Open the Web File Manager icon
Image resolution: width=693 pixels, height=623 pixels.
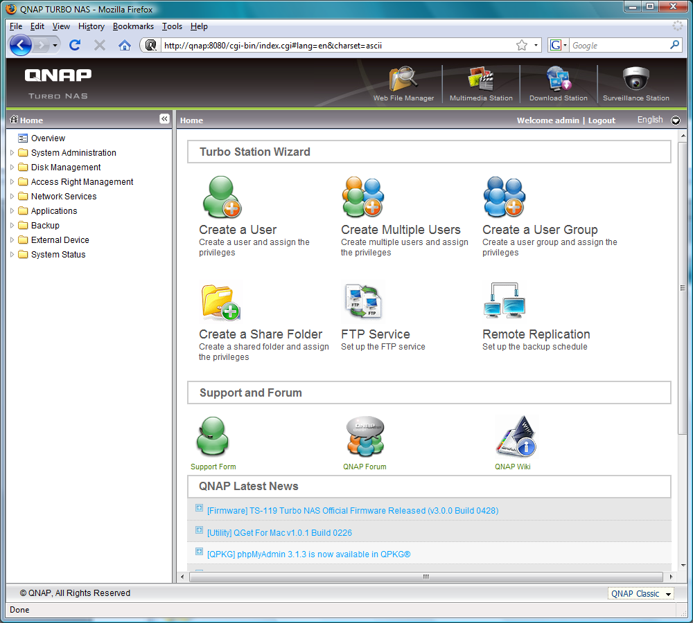point(403,79)
